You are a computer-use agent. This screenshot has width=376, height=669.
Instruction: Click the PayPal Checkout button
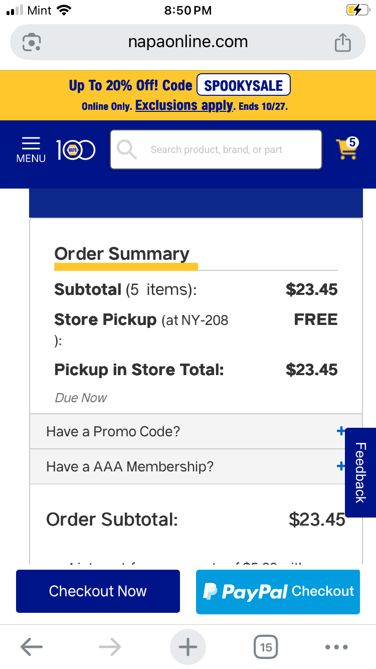tap(278, 591)
